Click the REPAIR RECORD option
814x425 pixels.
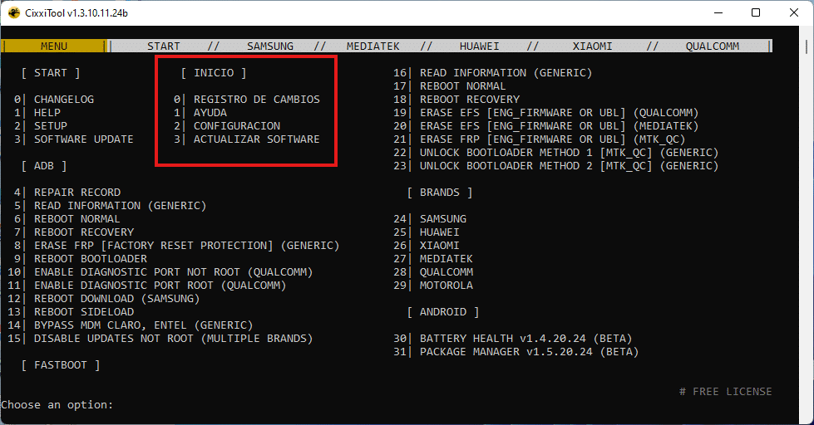pyautogui.click(x=76, y=193)
